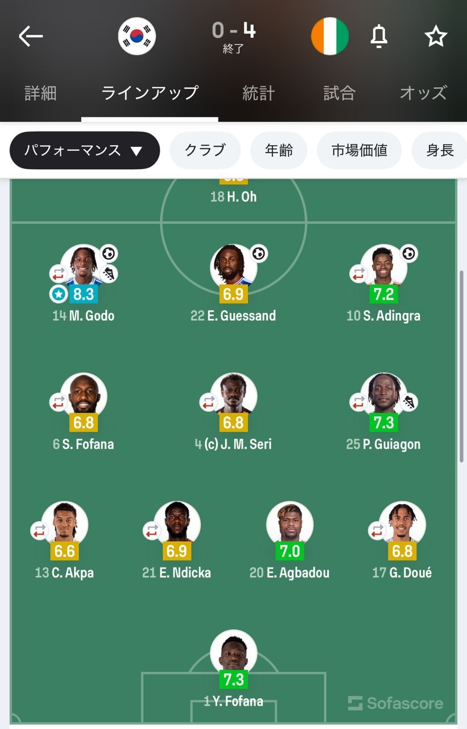Tap the goal ball icon on E. Guessand
Image resolution: width=467 pixels, height=729 pixels.
coord(259,253)
